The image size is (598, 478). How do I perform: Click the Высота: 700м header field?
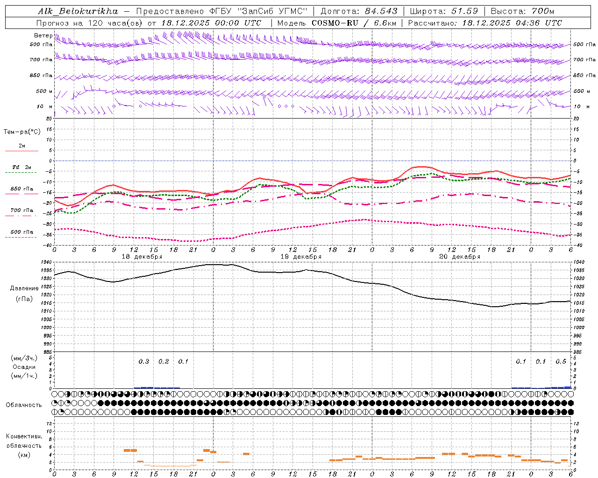(x=522, y=11)
